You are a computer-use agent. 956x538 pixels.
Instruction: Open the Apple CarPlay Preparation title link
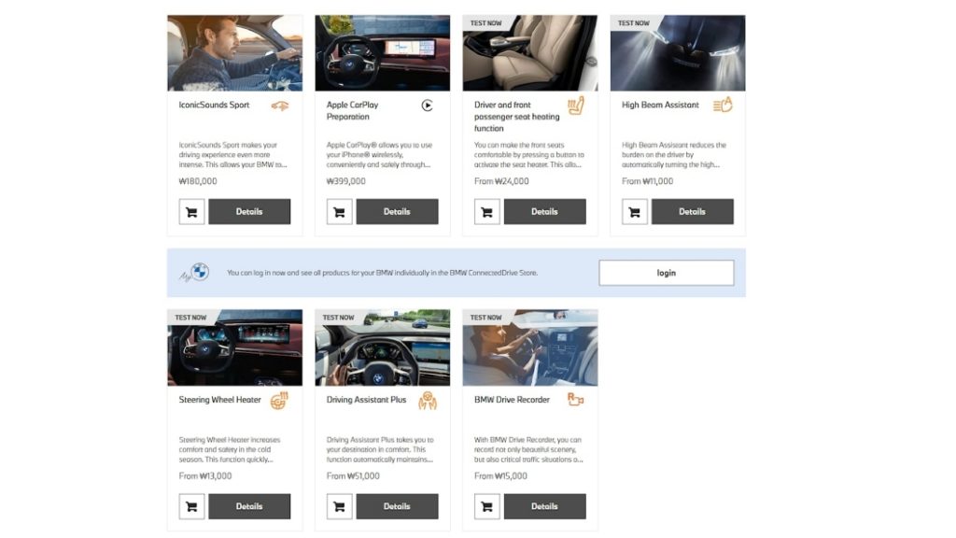352,110
